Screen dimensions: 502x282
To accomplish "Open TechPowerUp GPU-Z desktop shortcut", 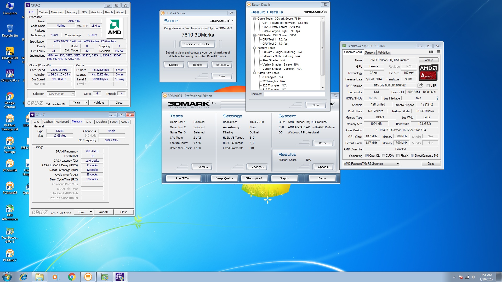I will click(x=10, y=235).
